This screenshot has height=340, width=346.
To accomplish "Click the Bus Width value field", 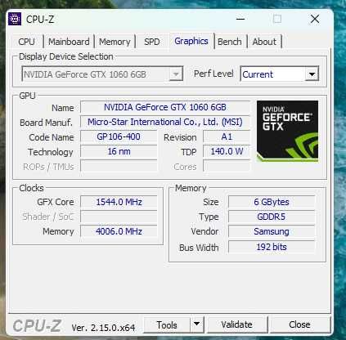I will [x=272, y=247].
